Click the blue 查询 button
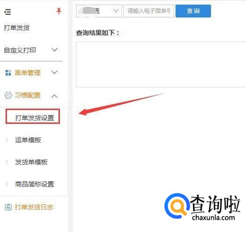 point(193,11)
